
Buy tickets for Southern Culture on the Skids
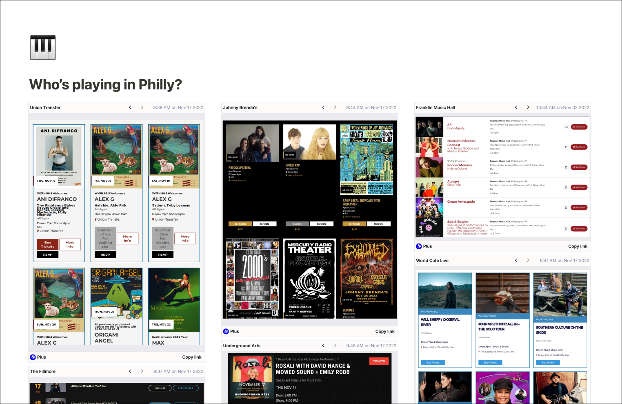point(548,362)
